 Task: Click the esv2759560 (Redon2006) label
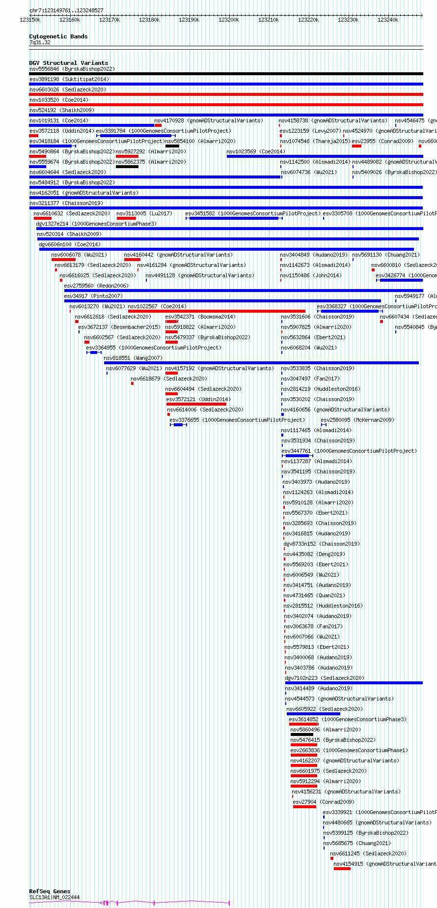tap(96, 286)
